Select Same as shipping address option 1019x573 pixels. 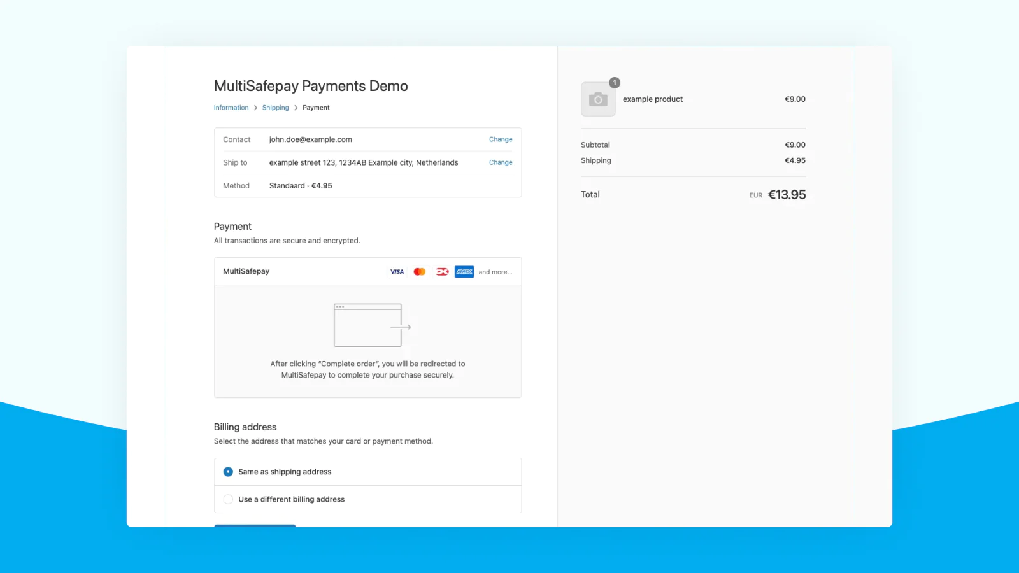pos(368,472)
